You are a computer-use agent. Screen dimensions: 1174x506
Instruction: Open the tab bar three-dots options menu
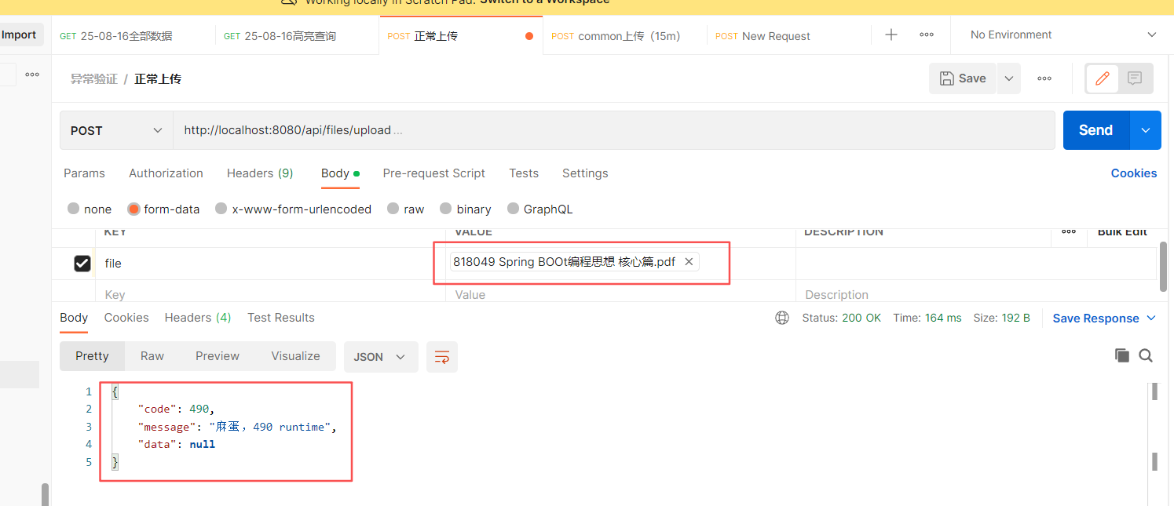[927, 35]
